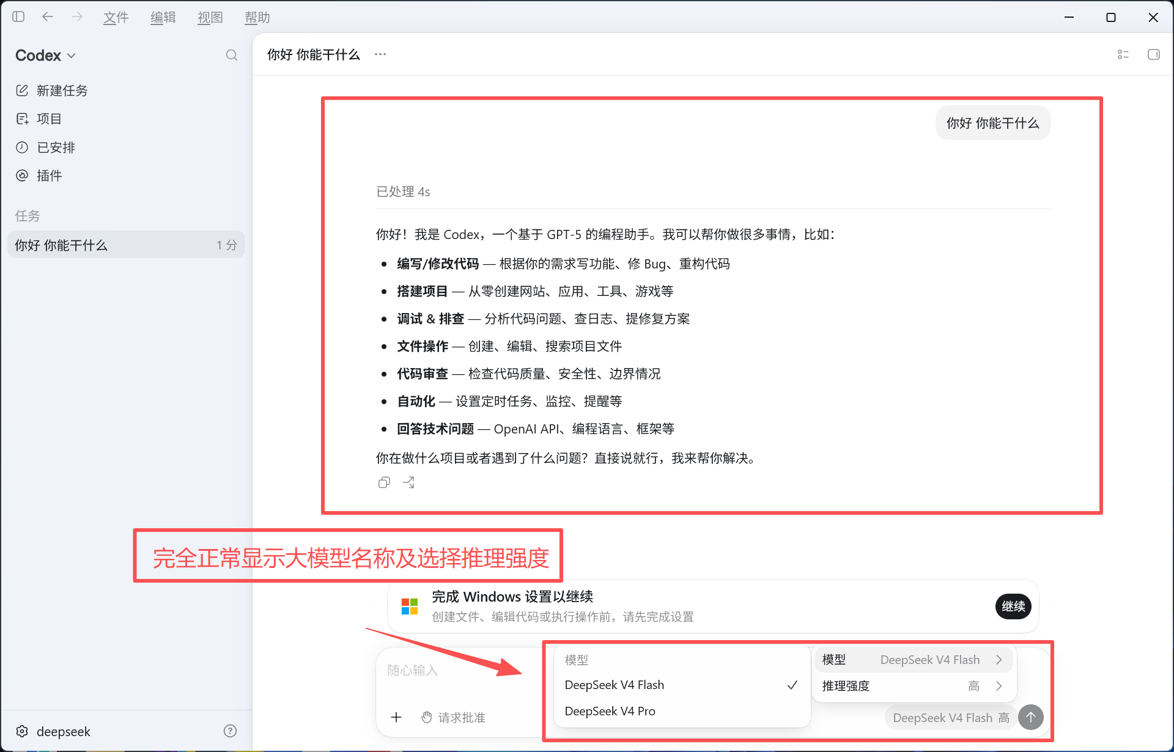The width and height of the screenshot is (1174, 752).
Task: Click the sidebar search icon
Action: (x=232, y=56)
